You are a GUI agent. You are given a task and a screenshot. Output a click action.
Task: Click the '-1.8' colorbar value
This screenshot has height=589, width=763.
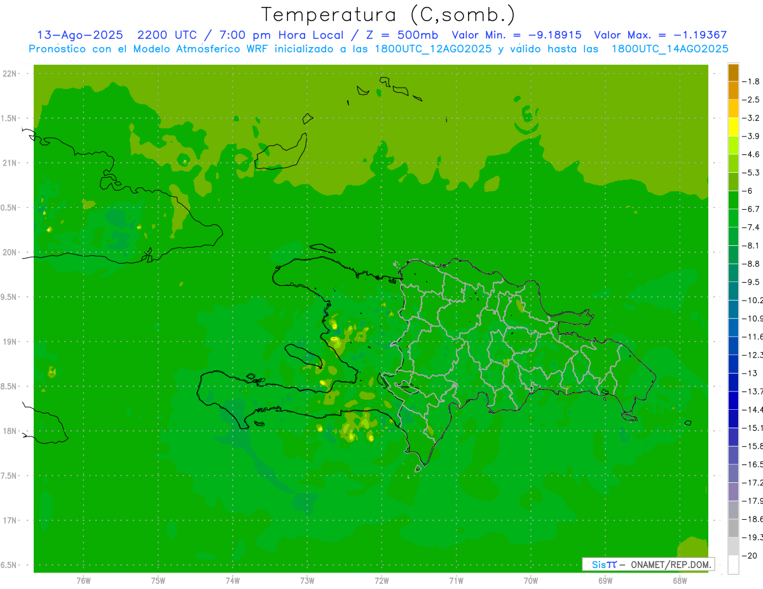(752, 81)
